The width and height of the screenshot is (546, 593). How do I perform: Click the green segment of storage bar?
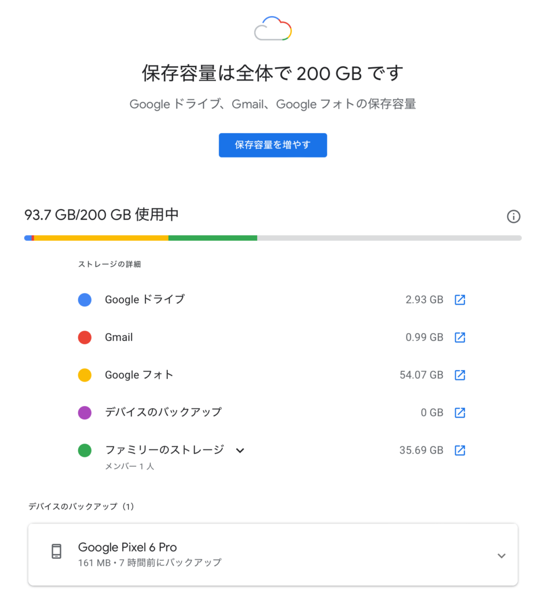tap(212, 238)
